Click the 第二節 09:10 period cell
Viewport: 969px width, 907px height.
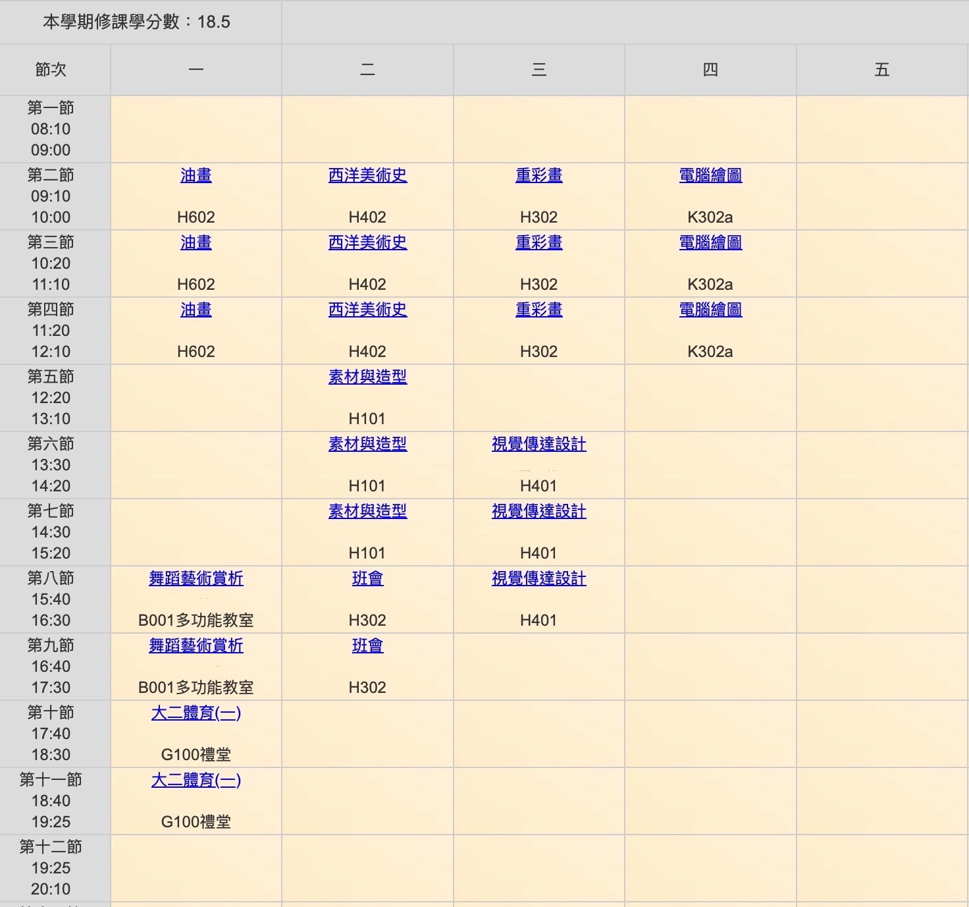[55, 196]
